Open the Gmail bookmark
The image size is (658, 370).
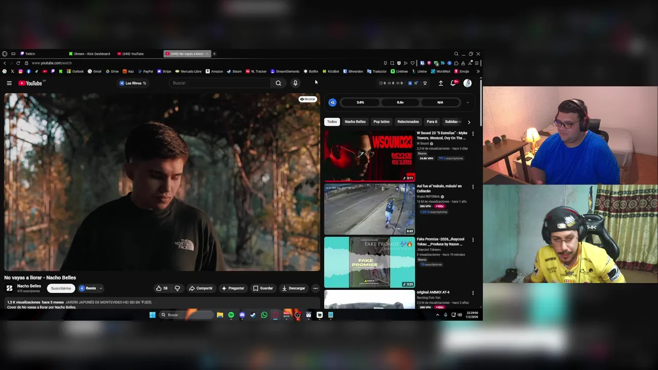(x=94, y=71)
